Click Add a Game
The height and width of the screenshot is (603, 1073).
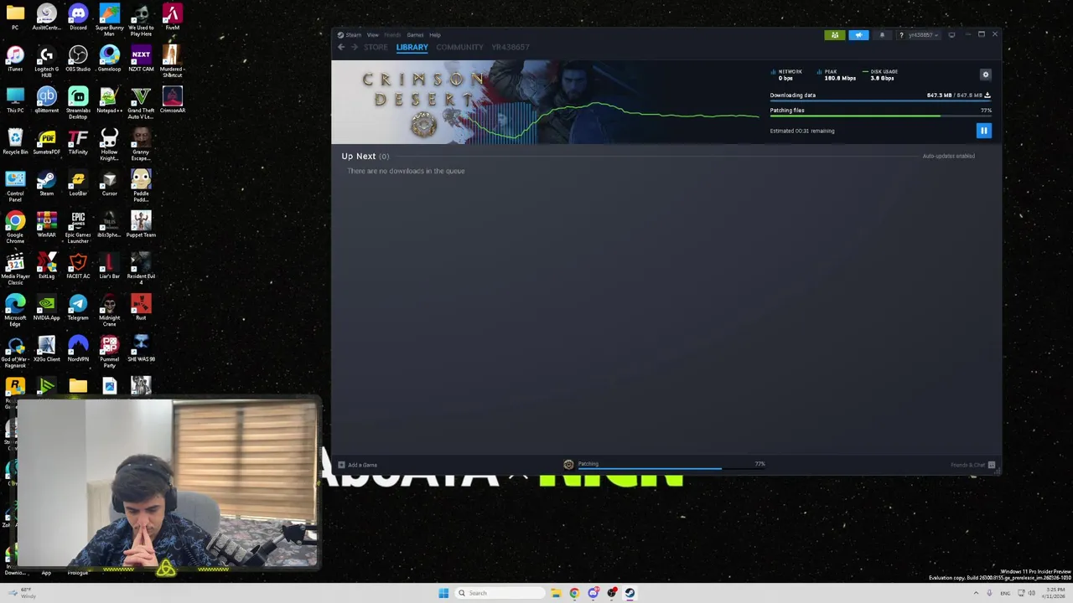click(x=358, y=465)
